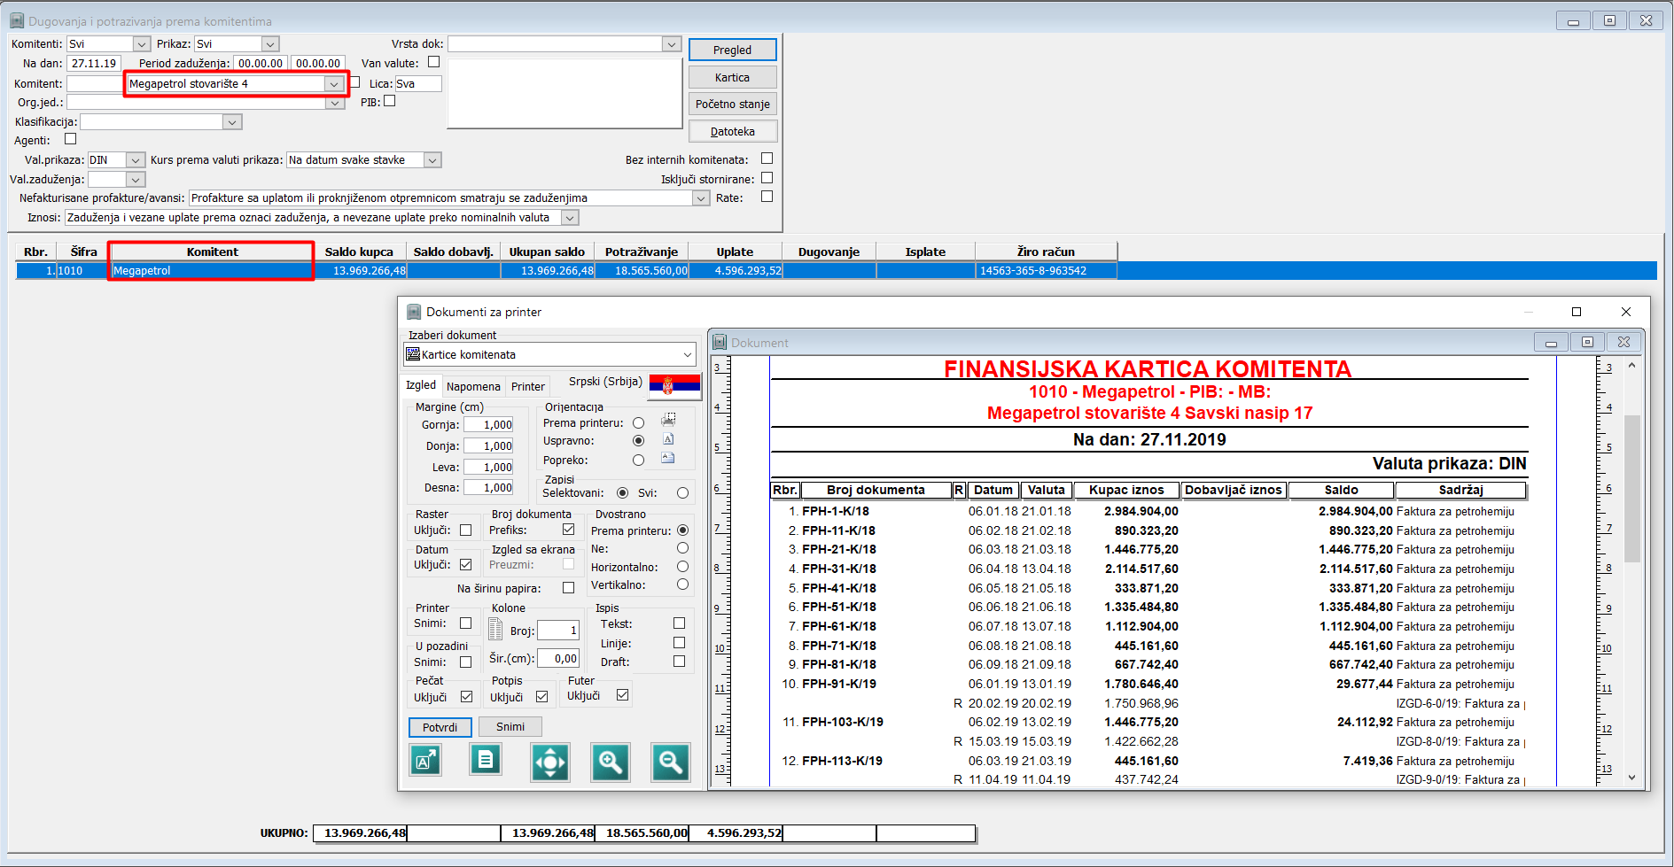
Task: Enable Van valute checkbox
Action: coord(433,62)
